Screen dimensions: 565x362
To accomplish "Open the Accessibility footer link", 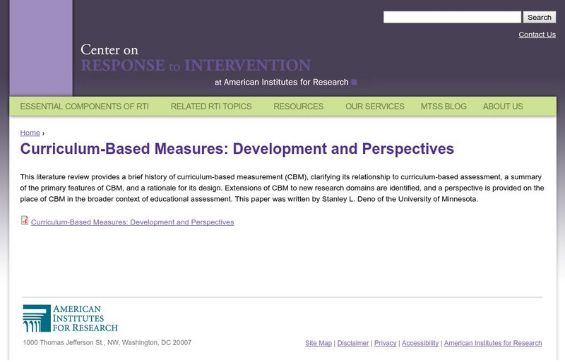I will click(420, 343).
